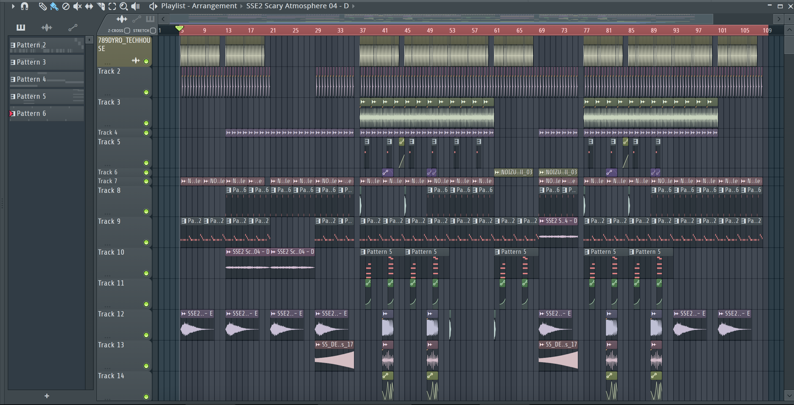Select the Mute tool
This screenshot has width=794, height=405.
coord(77,6)
